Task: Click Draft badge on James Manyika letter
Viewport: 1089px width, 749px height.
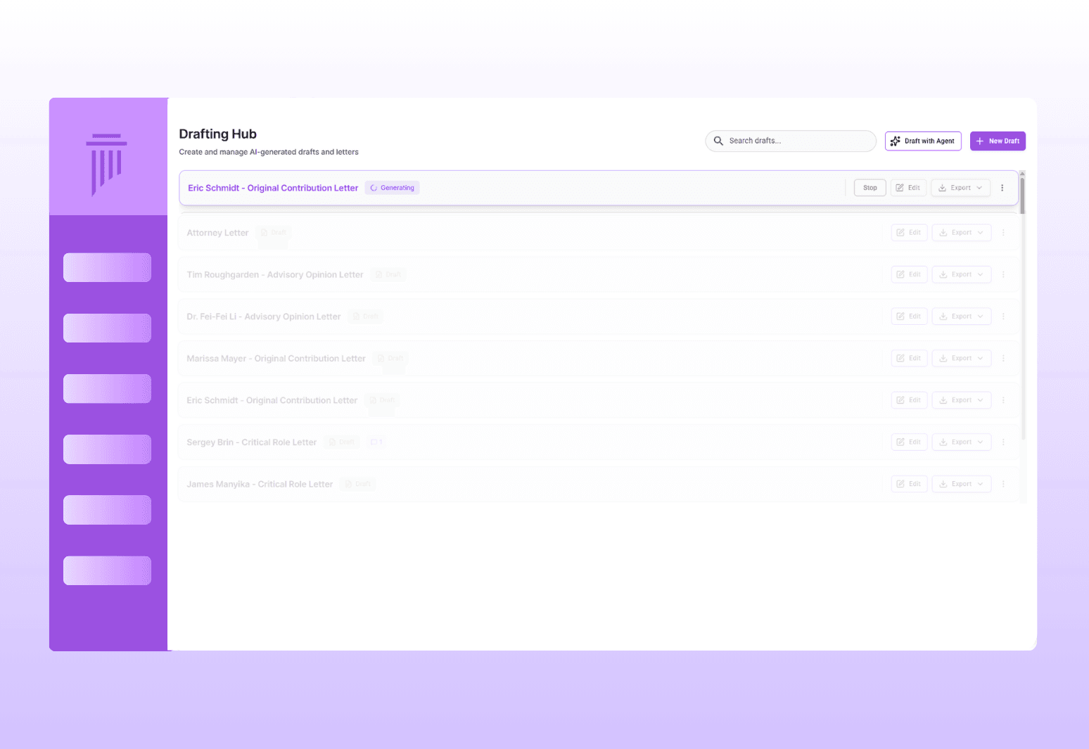Action: click(x=358, y=484)
